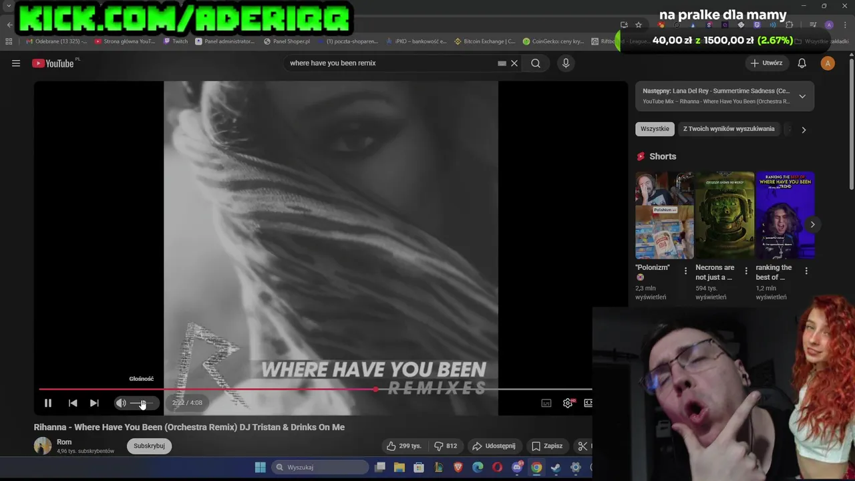The image size is (855, 481).
Task: Click the Wyszukaj taskbar search box
Action: (320, 467)
